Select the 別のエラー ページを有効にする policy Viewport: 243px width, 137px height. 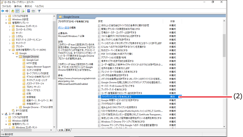[x=114, y=50]
